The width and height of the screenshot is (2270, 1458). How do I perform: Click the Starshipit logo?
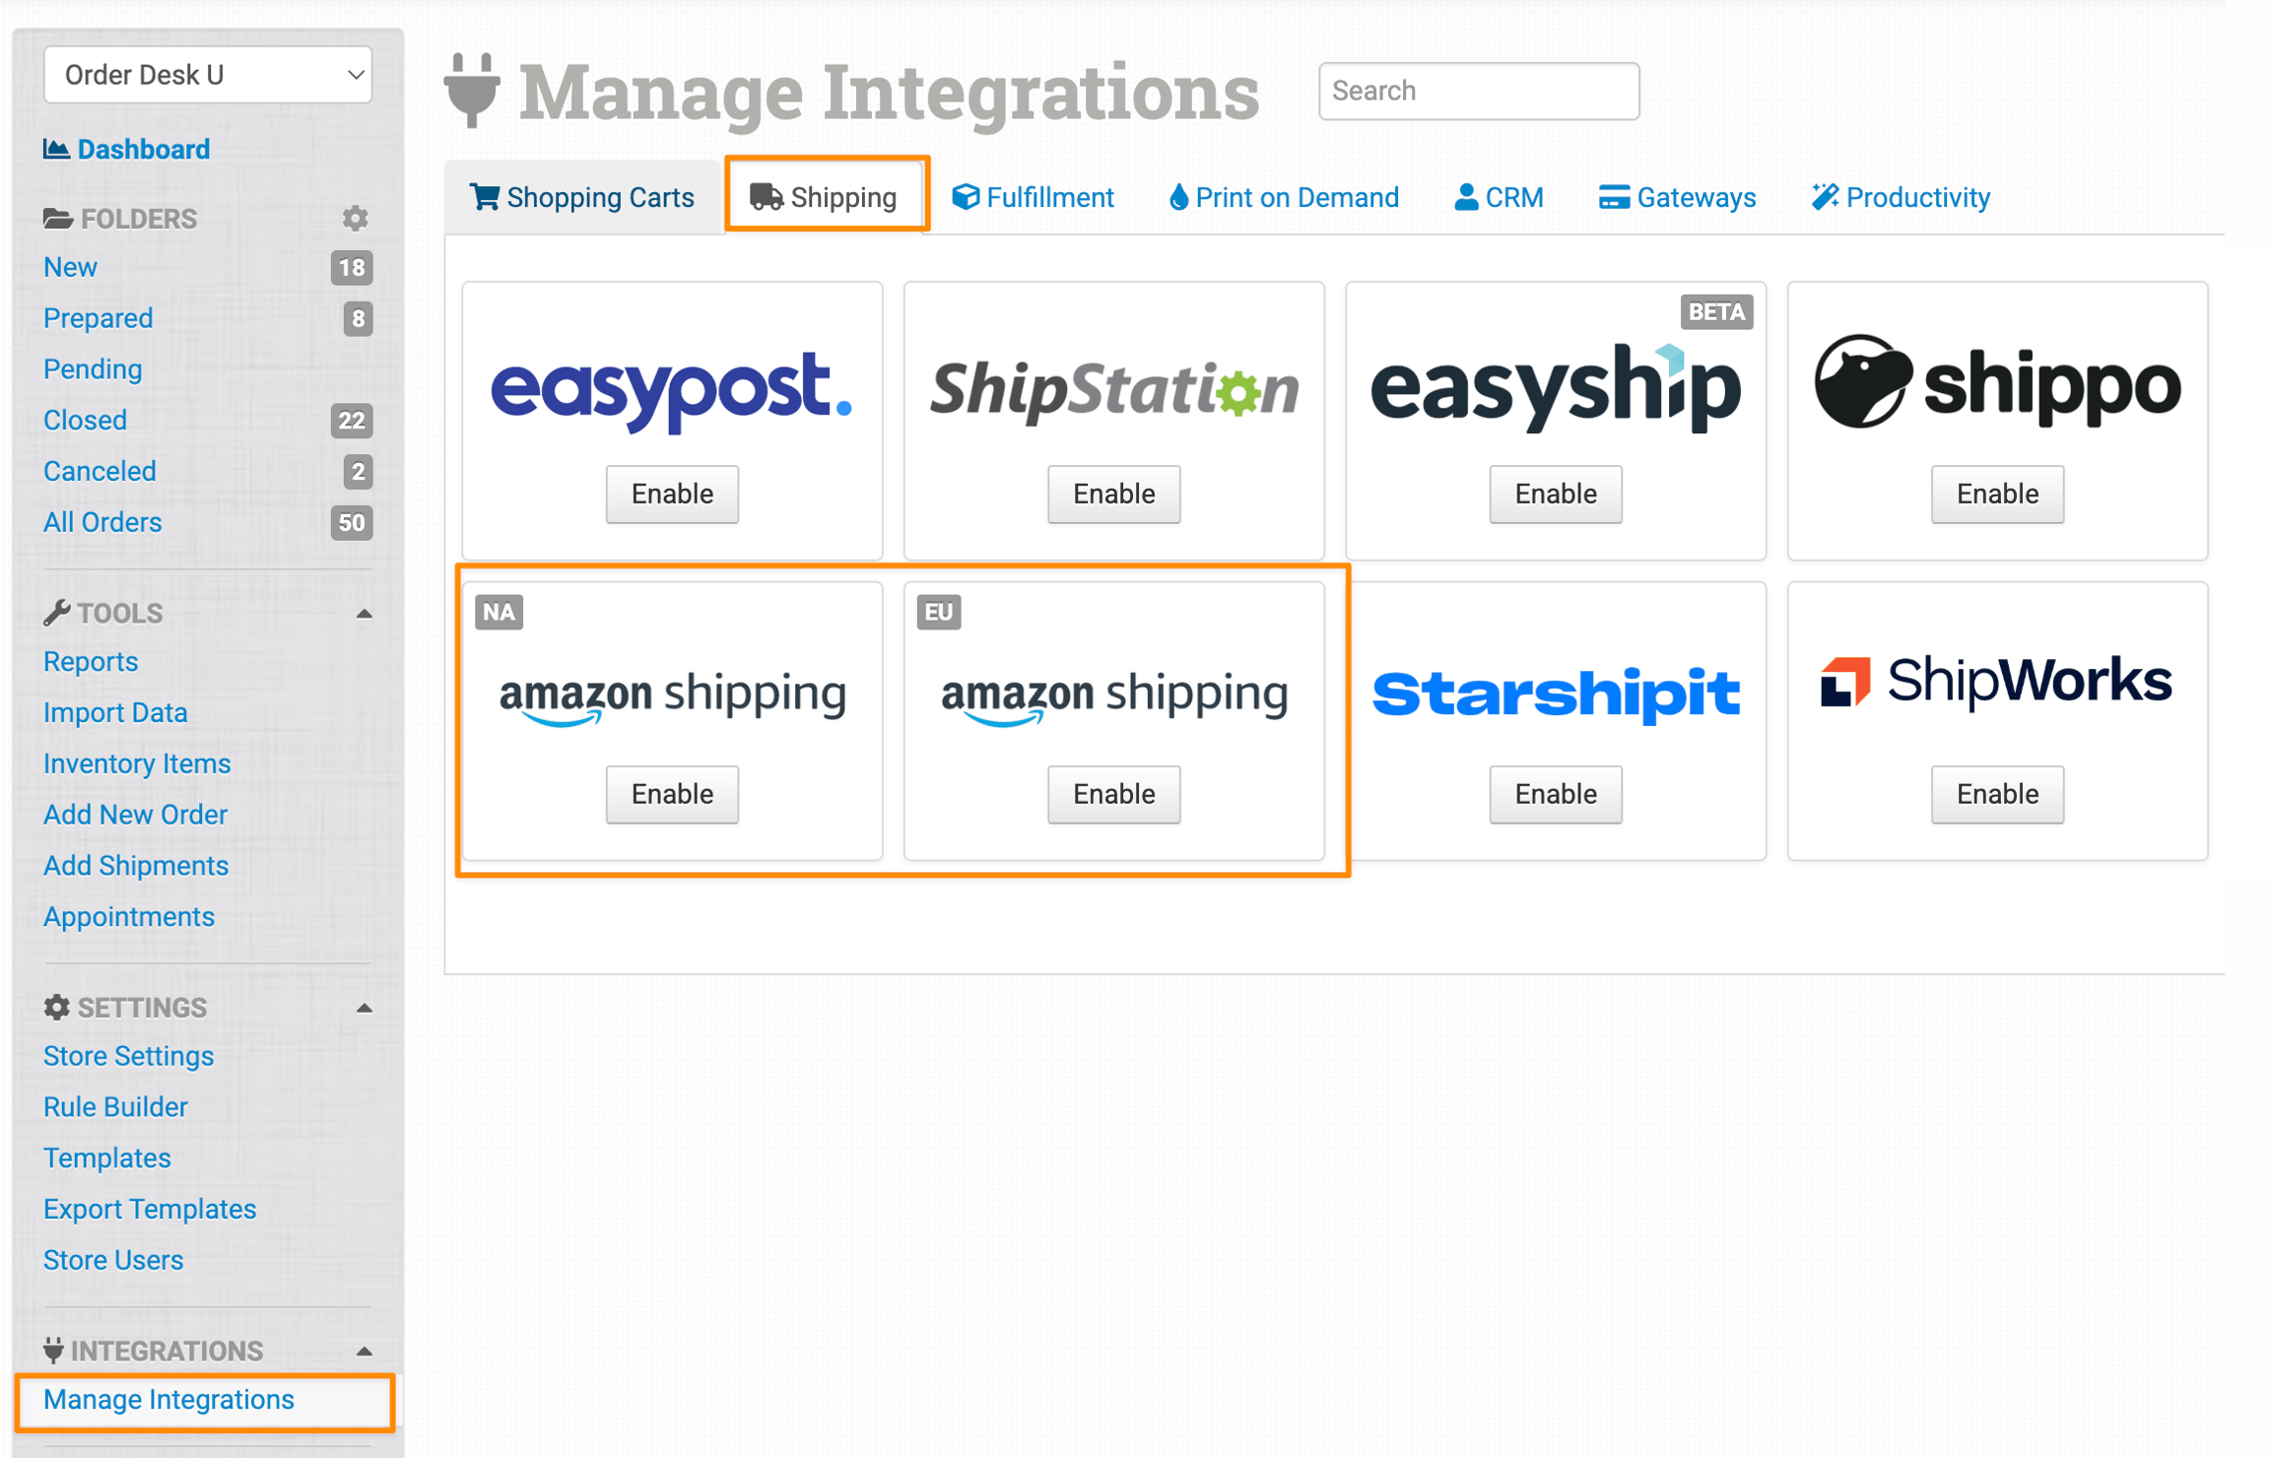coord(1556,694)
